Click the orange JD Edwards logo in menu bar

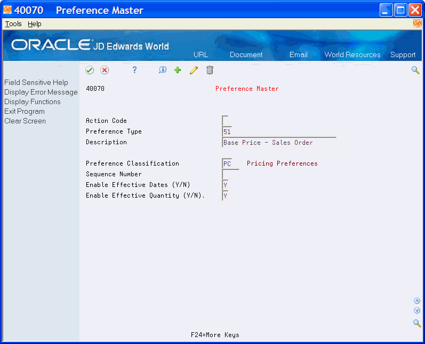[x=417, y=24]
